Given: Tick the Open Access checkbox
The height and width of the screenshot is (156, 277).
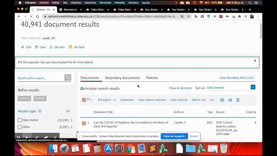Looking at the screenshot, I should click(x=19, y=120).
